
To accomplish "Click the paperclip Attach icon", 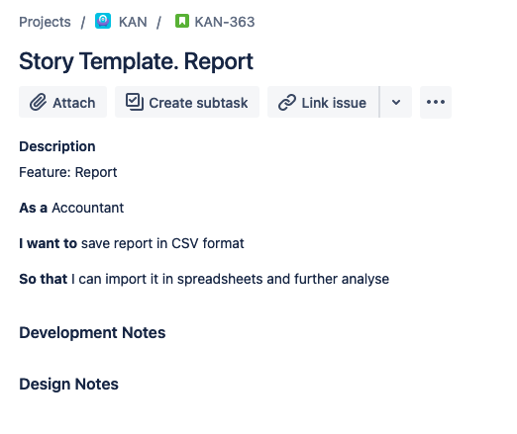I will point(38,102).
